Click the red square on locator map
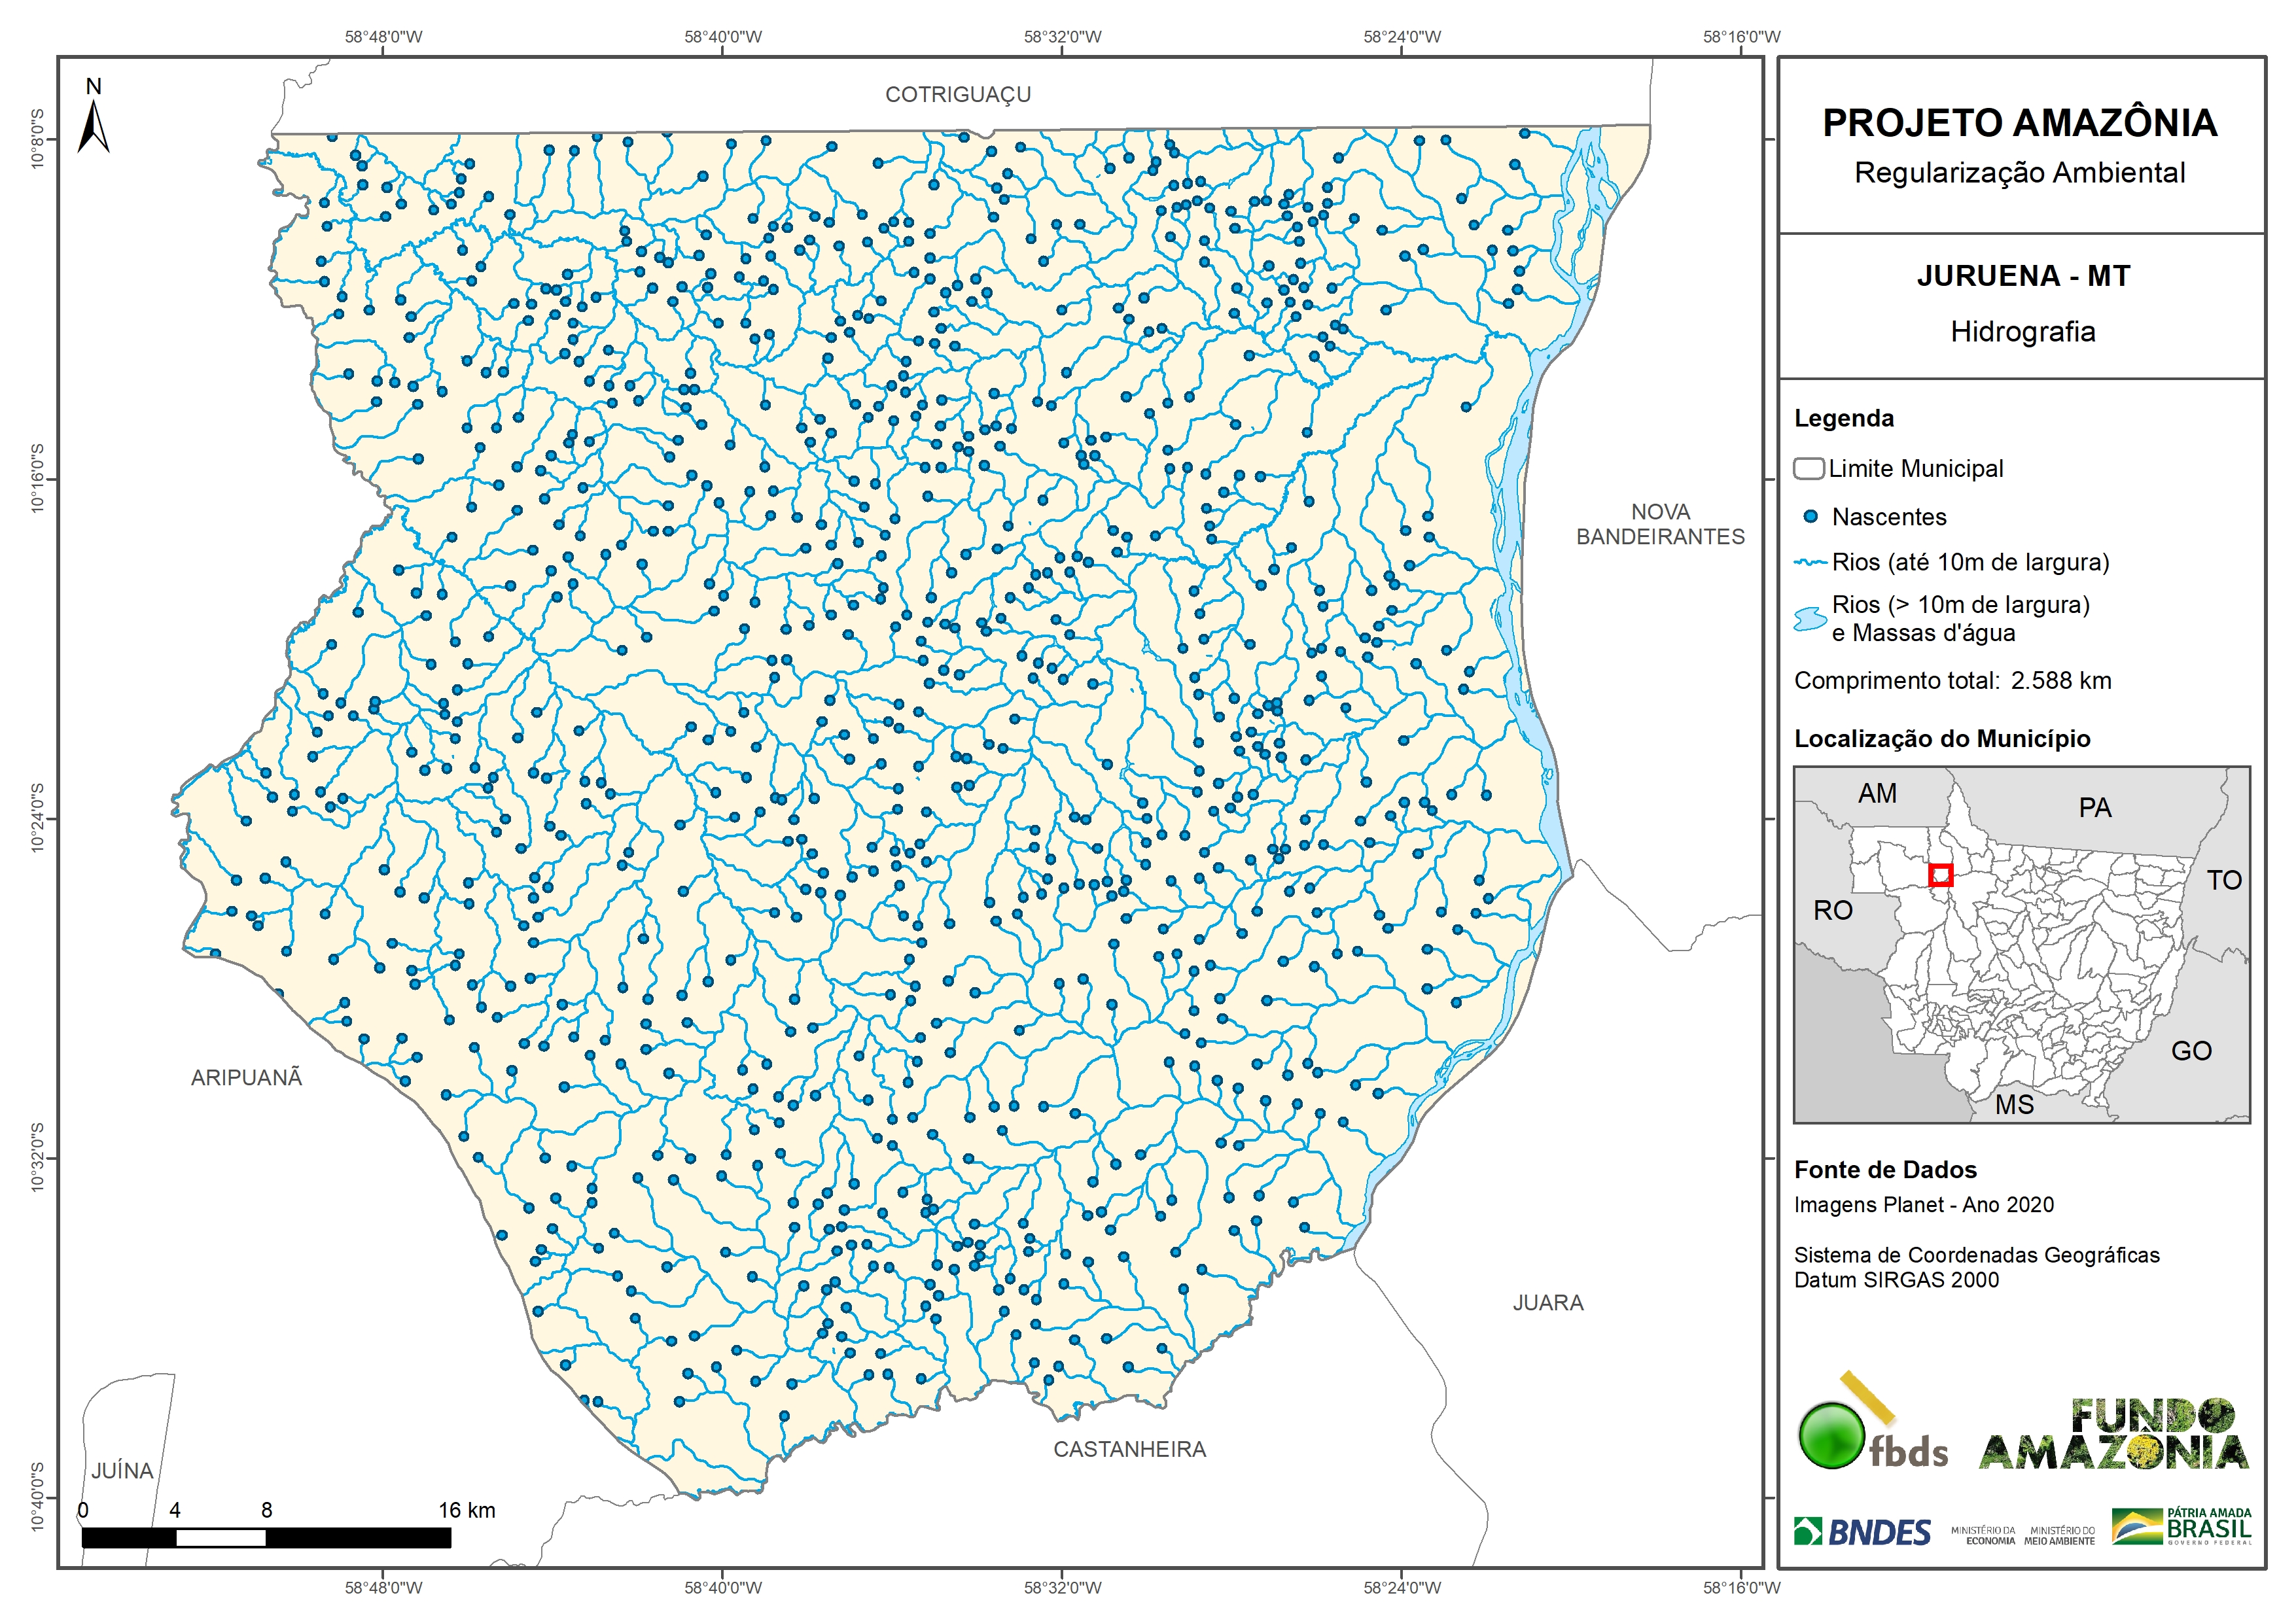Image resolution: width=2296 pixels, height=1623 pixels. click(1940, 875)
